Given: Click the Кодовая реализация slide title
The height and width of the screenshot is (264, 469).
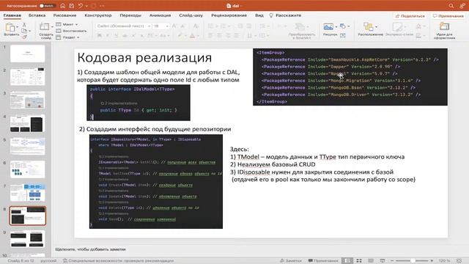Looking at the screenshot, I should coord(144,57).
